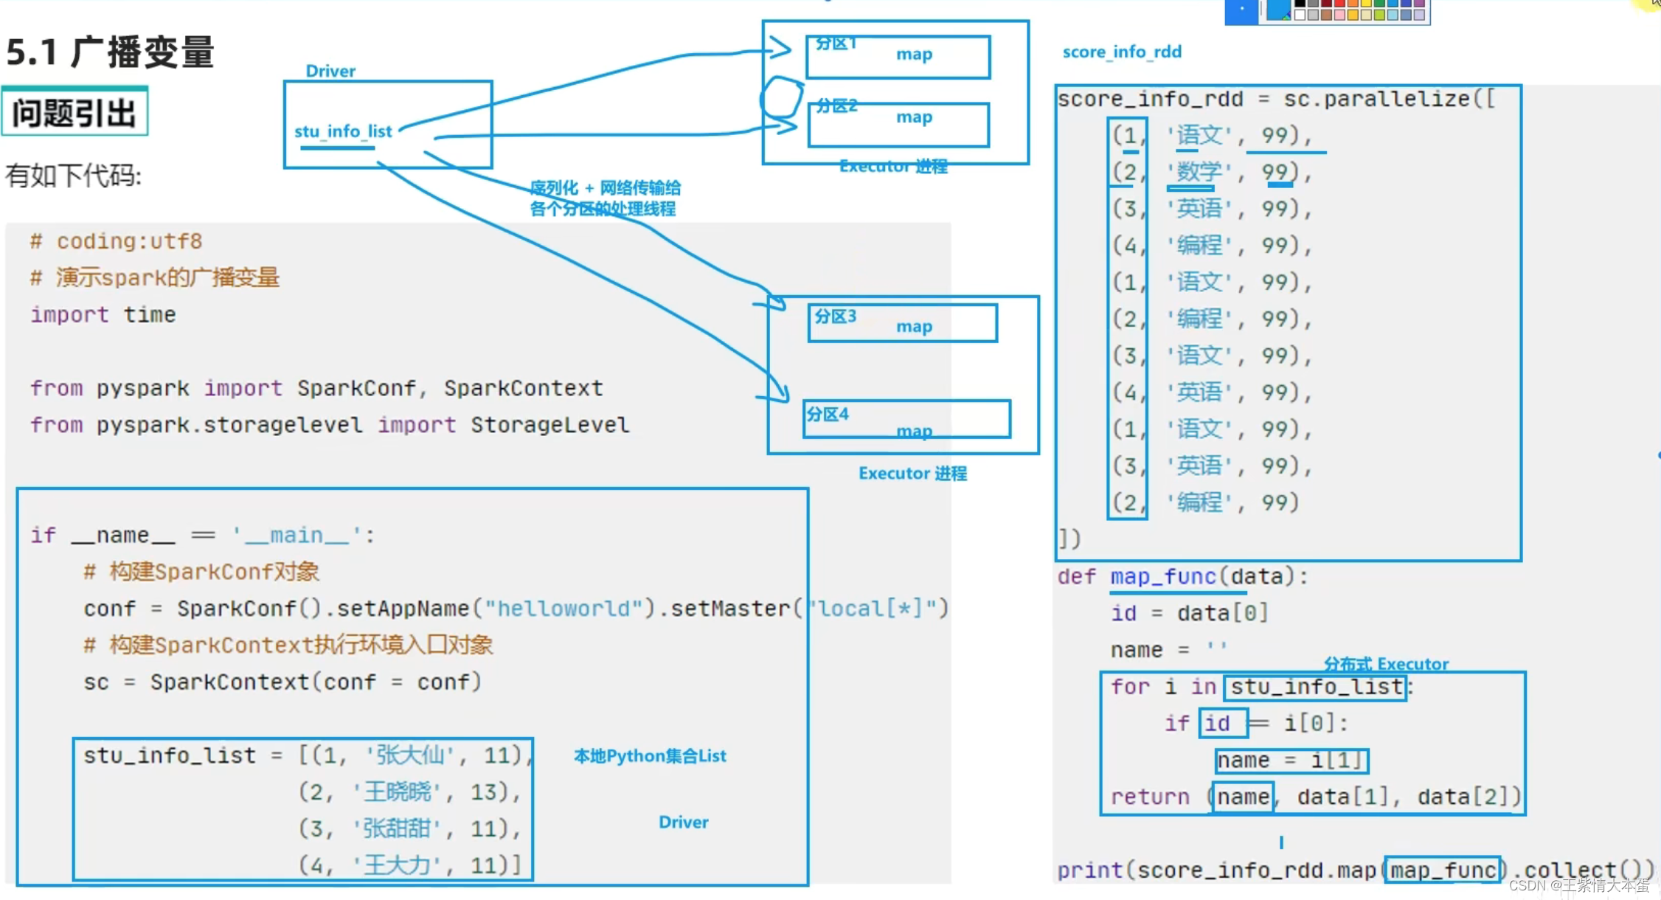This screenshot has height=900, width=1661.
Task: Click the "(2, '编程', 99)" last row
Action: coord(1207,502)
